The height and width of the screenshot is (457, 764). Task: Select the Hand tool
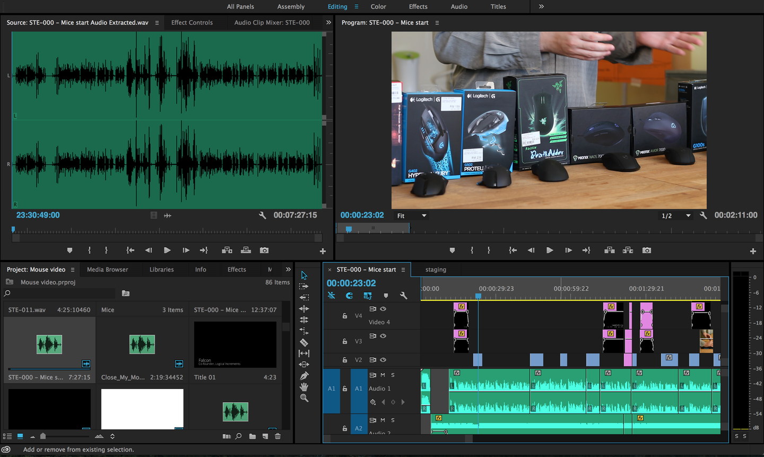click(x=304, y=387)
